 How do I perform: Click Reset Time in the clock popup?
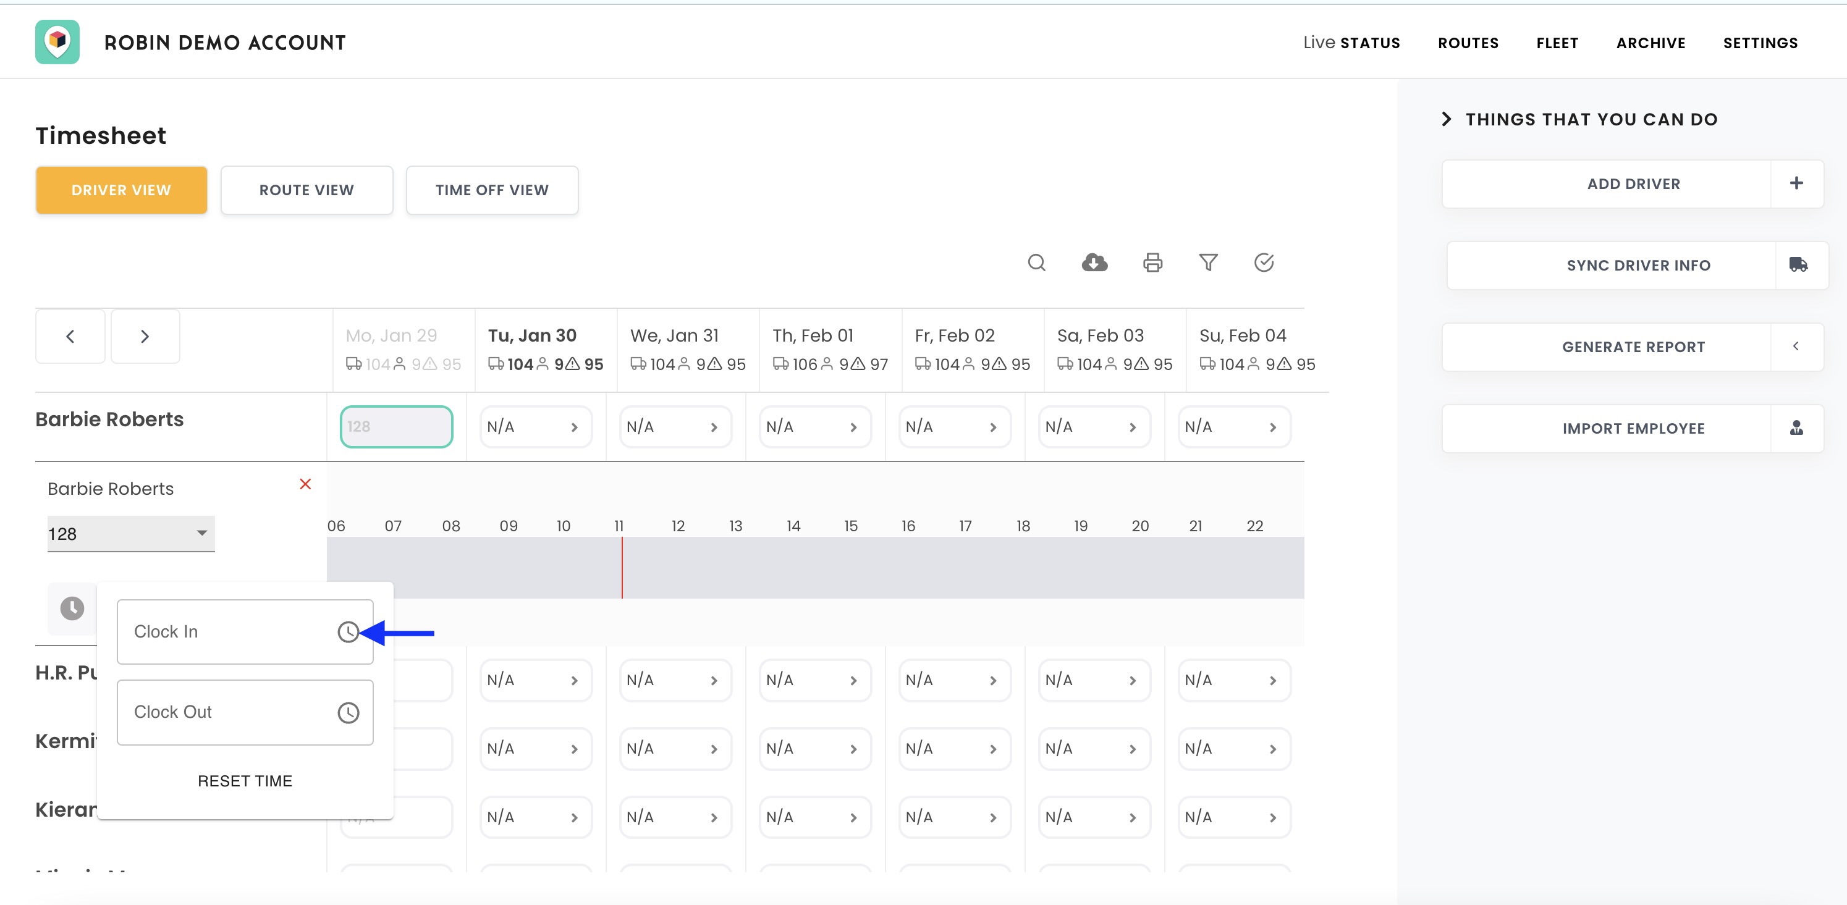pos(245,780)
